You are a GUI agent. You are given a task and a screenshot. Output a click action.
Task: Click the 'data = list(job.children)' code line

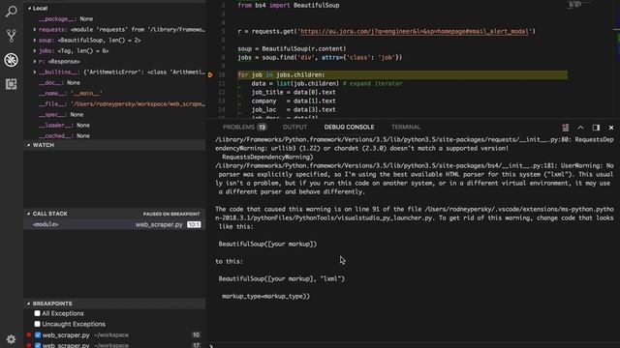click(x=326, y=84)
